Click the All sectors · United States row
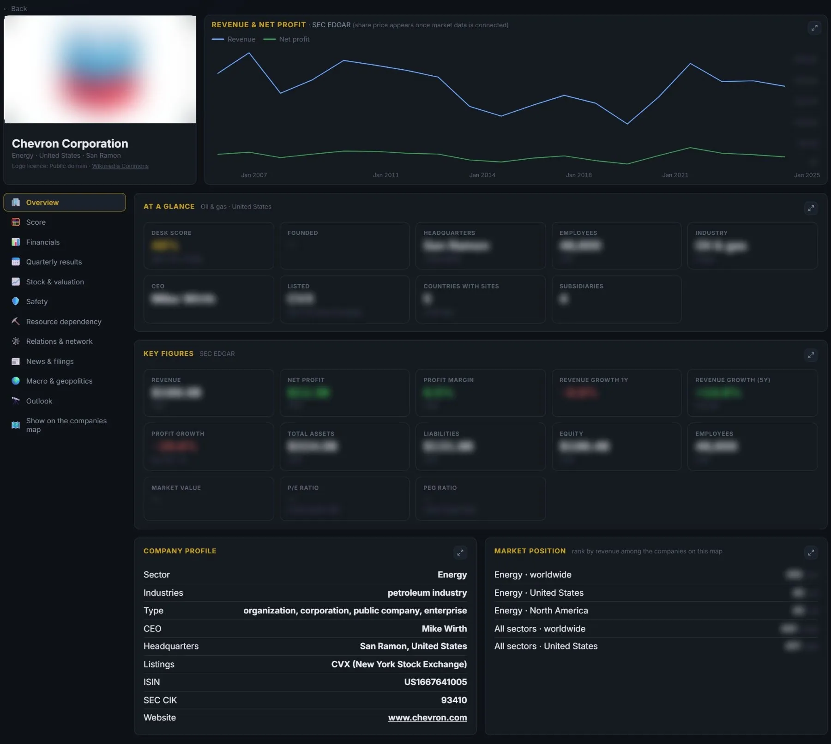Screen dimensions: 831x744 656,646
